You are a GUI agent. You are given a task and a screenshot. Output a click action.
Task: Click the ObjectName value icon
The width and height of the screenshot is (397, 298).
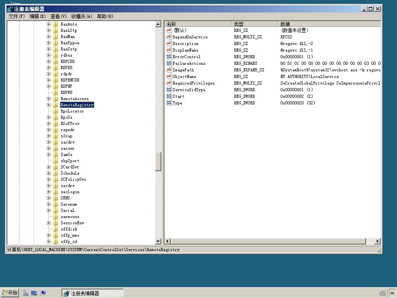[x=169, y=76]
